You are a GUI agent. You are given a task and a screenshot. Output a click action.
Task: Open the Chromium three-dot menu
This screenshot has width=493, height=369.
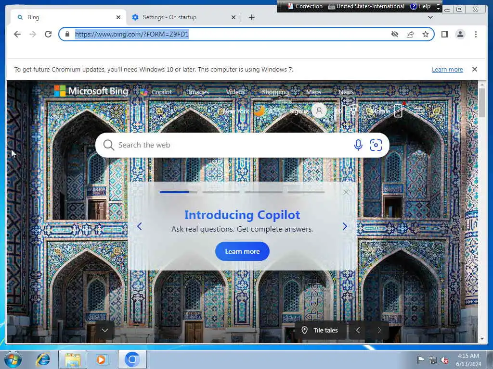click(476, 34)
